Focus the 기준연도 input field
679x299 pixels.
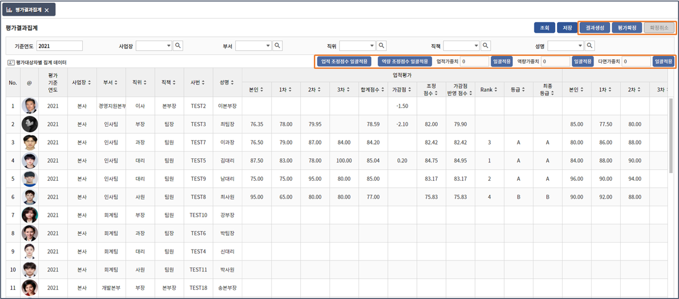(x=60, y=46)
